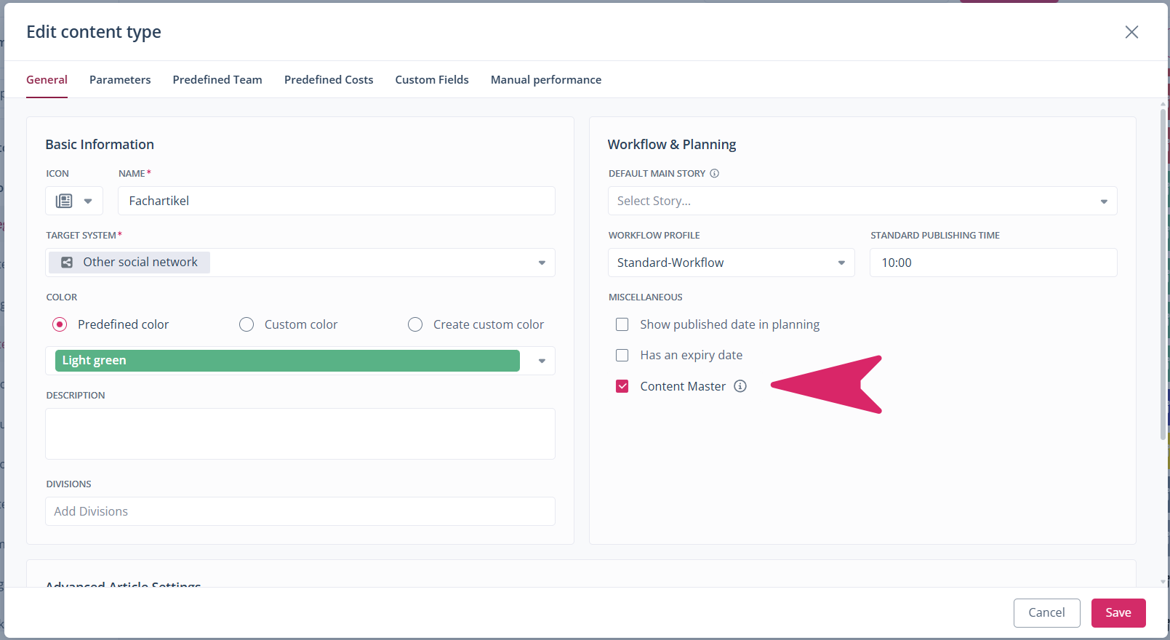Select the Custom color radio option

(x=247, y=324)
